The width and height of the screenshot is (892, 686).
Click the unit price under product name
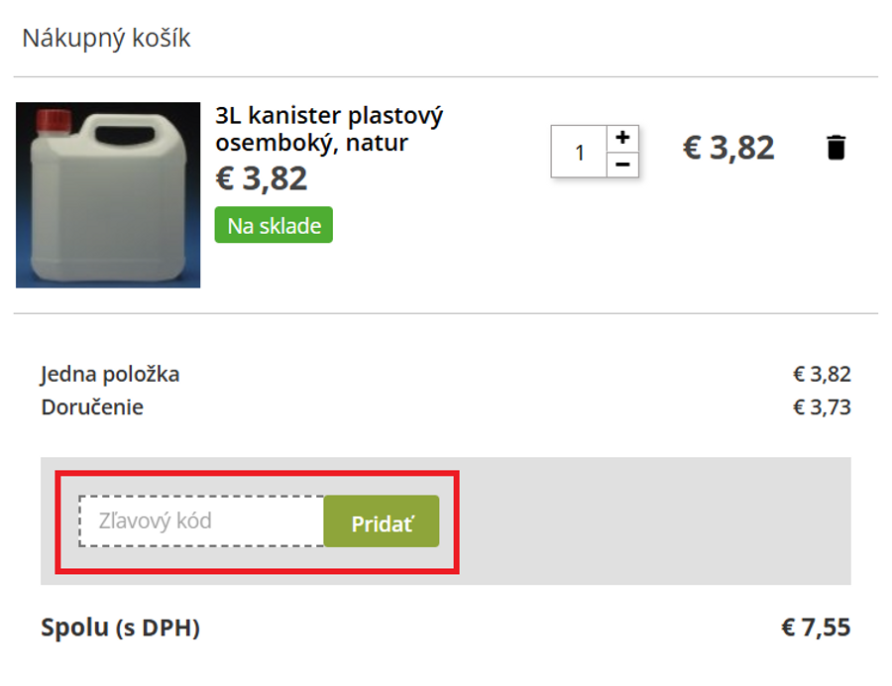(x=262, y=178)
